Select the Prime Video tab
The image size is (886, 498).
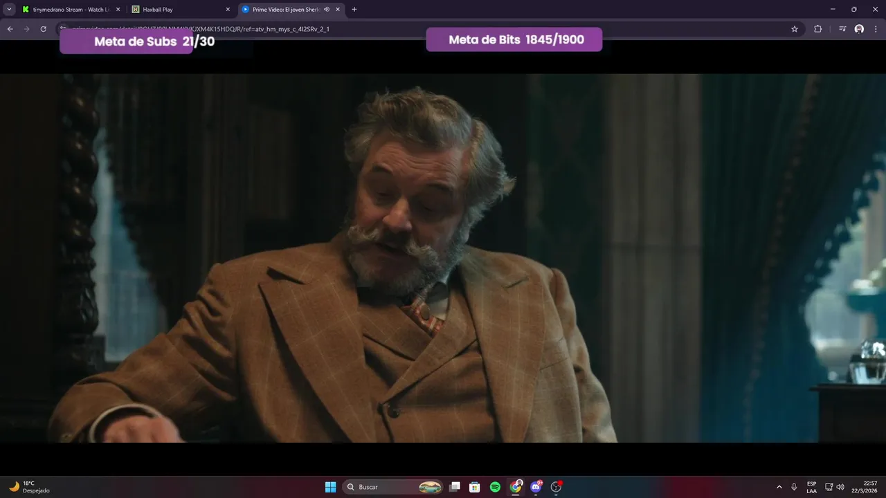point(291,10)
